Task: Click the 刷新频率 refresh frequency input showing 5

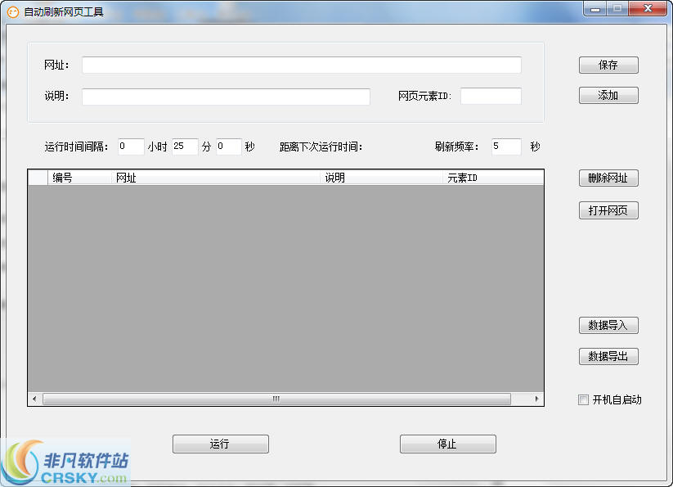Action: coord(505,147)
